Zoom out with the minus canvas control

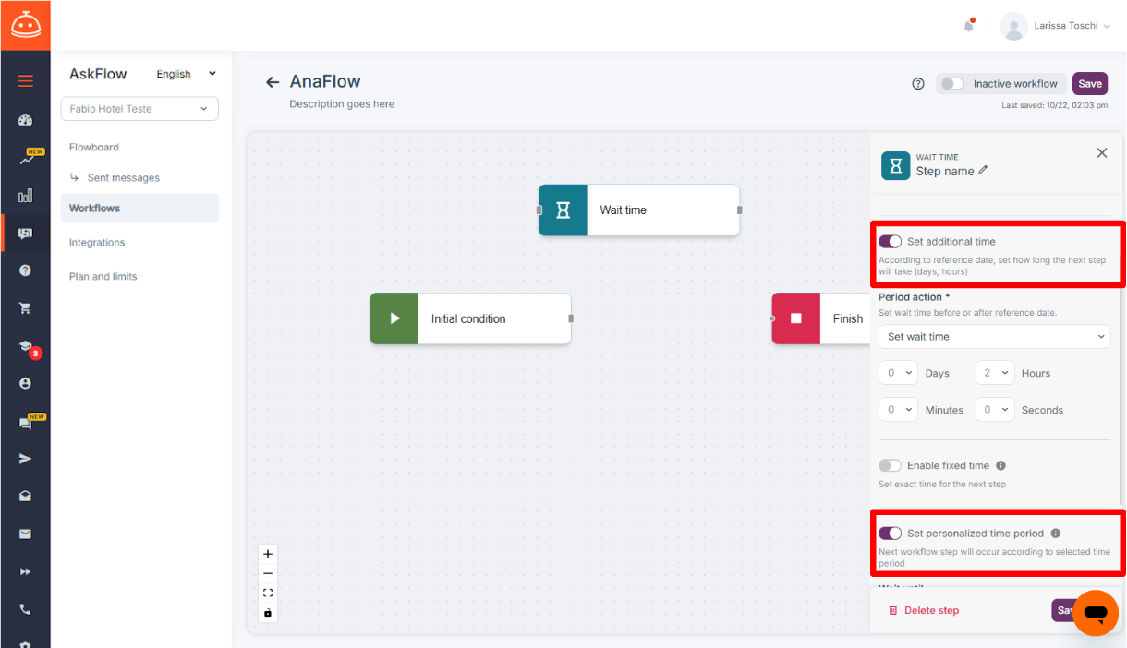tap(268, 573)
